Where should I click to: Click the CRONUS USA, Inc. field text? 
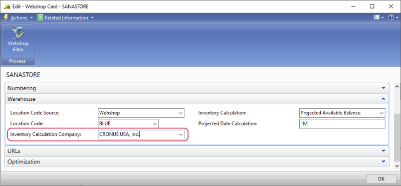(120, 134)
